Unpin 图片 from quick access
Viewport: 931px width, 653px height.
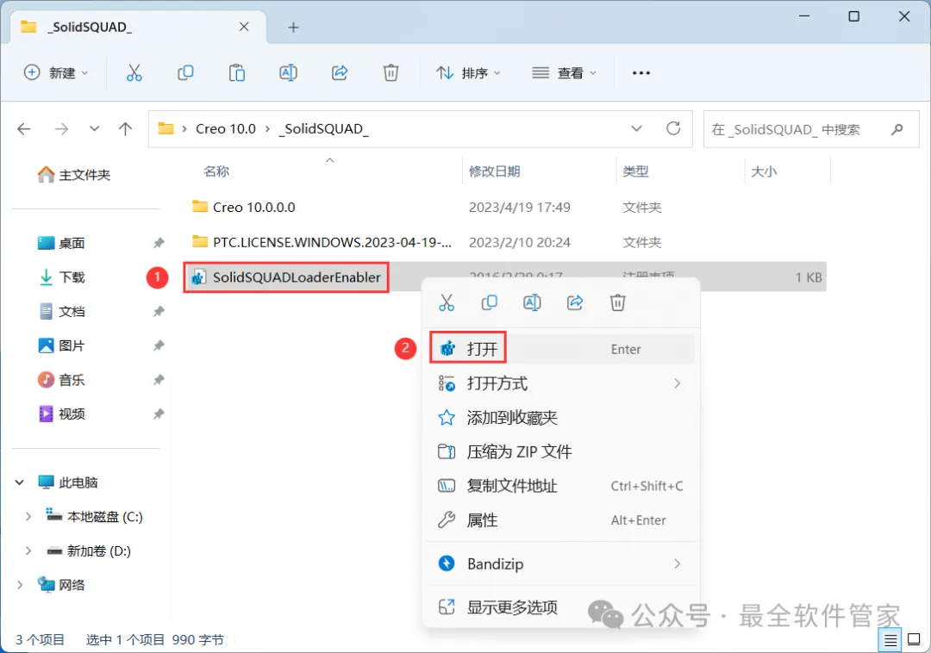pos(159,345)
